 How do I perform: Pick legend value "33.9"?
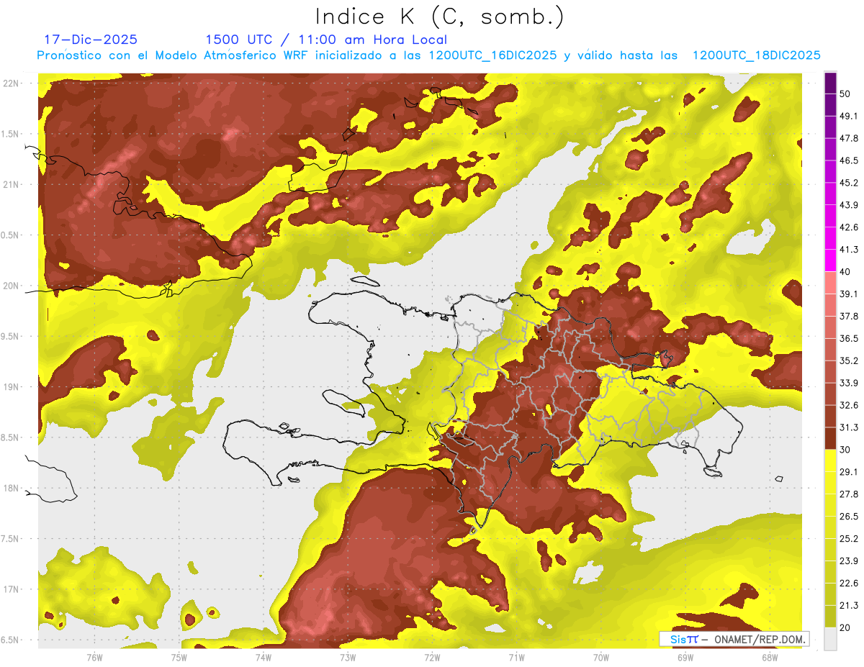pyautogui.click(x=848, y=383)
